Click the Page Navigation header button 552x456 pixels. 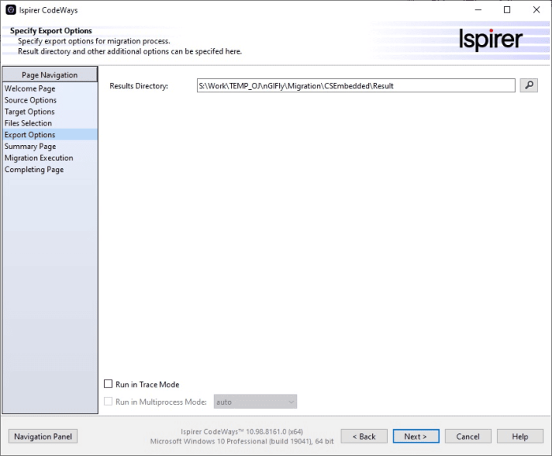point(50,75)
